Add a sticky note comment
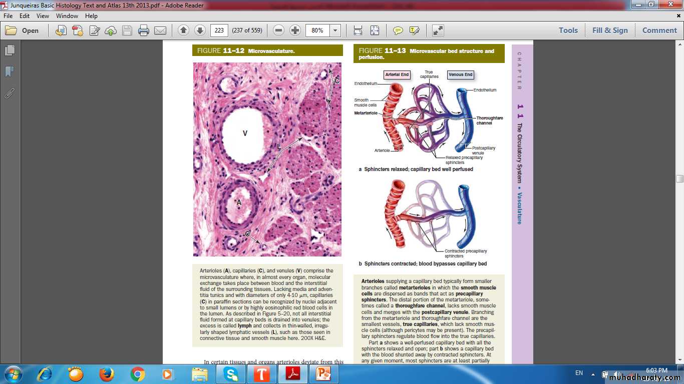The image size is (684, 384). pyautogui.click(x=398, y=30)
